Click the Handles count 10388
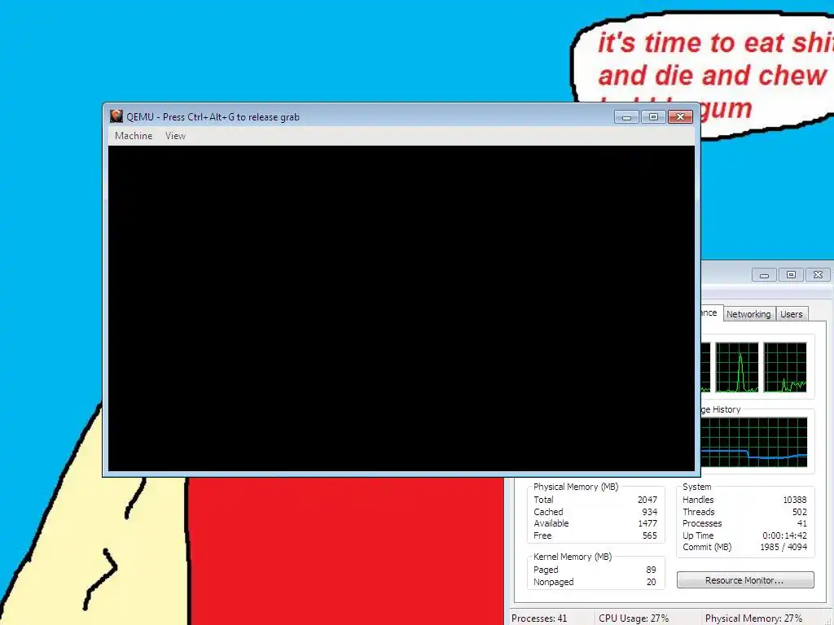Image resolution: width=834 pixels, height=625 pixels. point(795,500)
